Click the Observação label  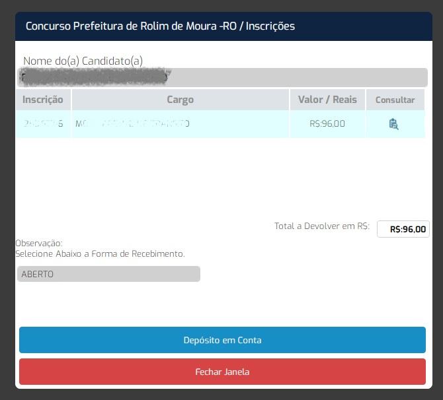click(x=39, y=243)
